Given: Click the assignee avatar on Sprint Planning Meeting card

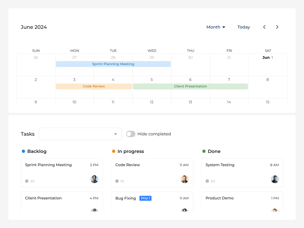Looking at the screenshot, I should pyautogui.click(x=94, y=179).
